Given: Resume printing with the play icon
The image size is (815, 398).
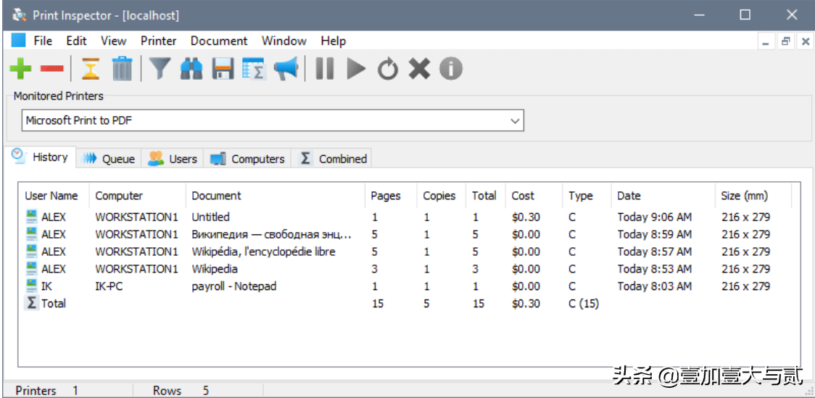Looking at the screenshot, I should (355, 69).
